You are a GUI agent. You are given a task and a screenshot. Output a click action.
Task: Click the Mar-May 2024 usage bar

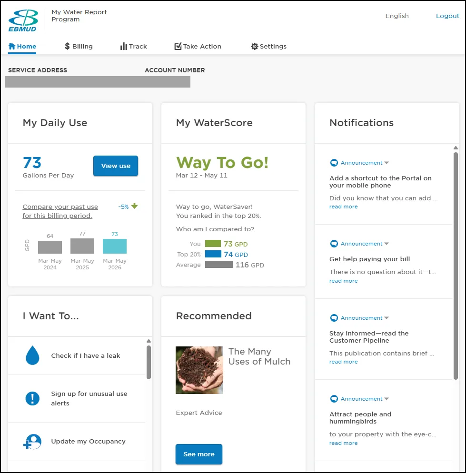[50, 247]
